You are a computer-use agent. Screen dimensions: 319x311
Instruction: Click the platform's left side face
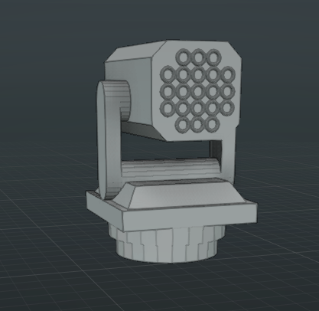pos(105,211)
